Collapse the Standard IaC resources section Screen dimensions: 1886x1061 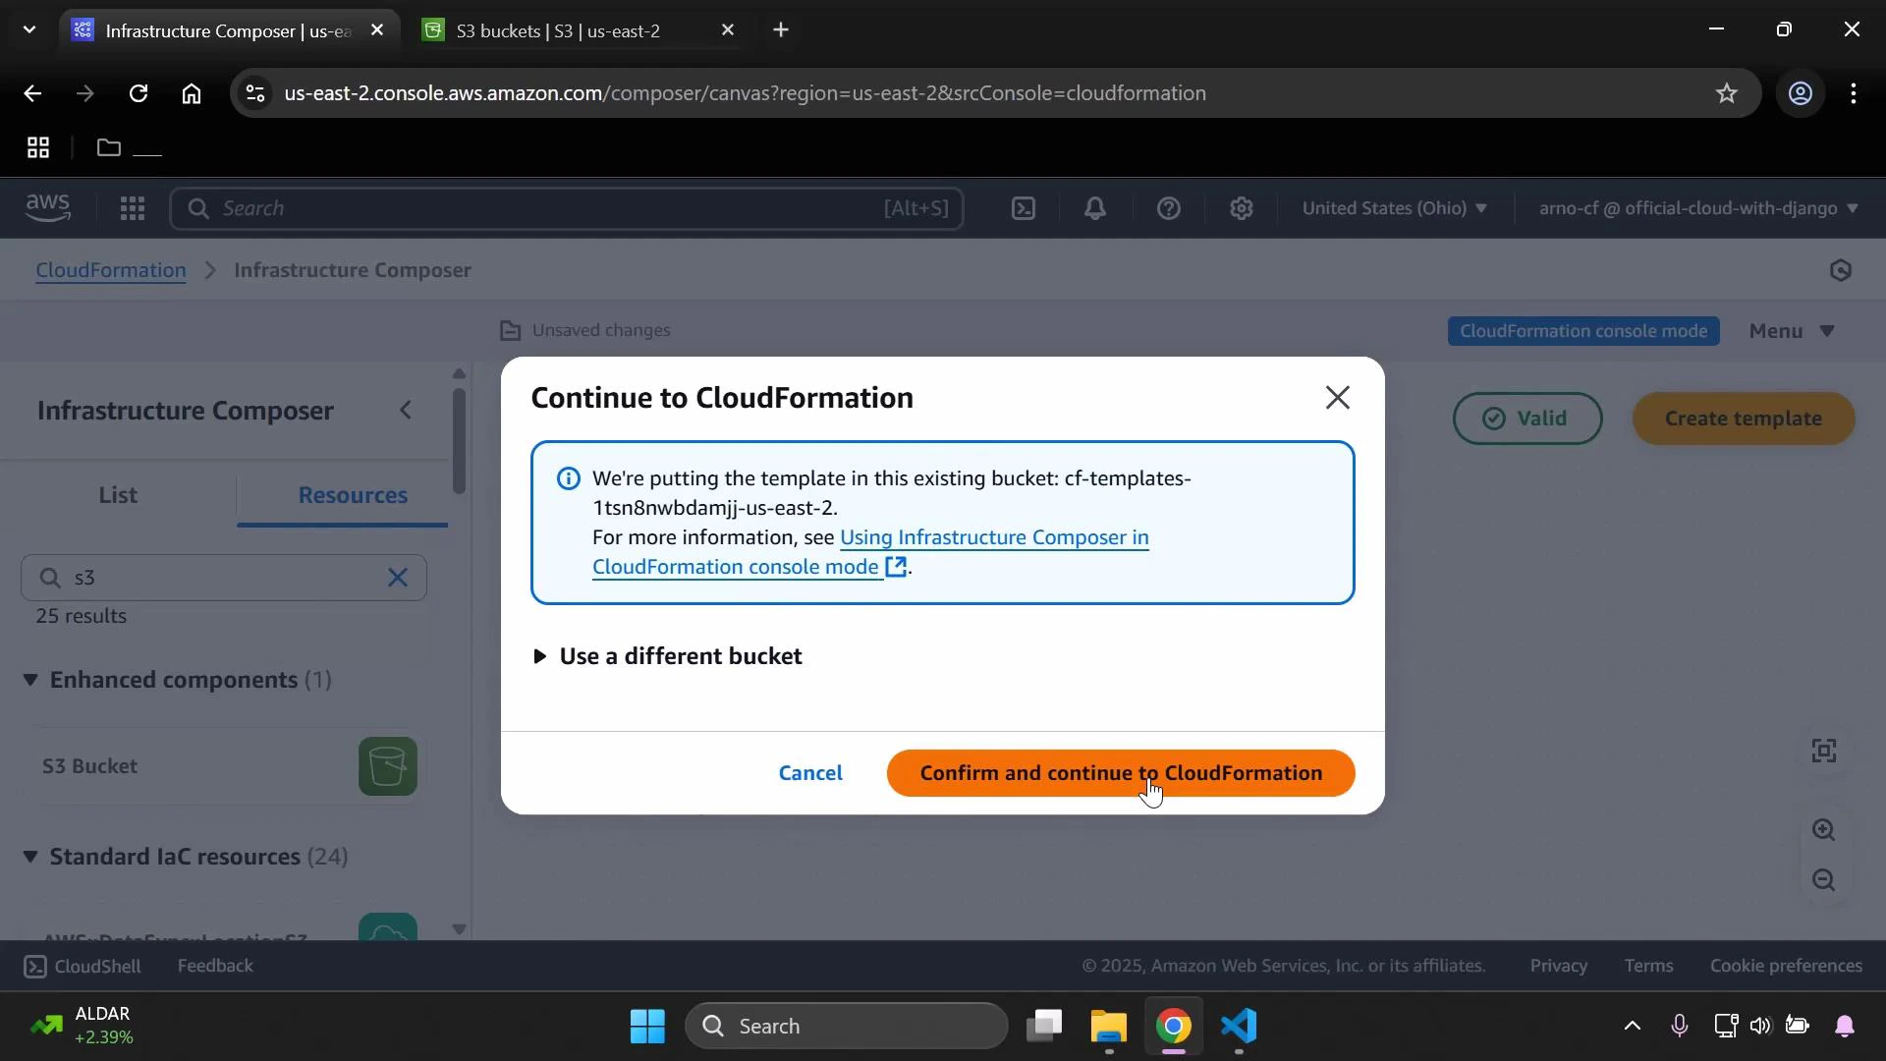(30, 856)
